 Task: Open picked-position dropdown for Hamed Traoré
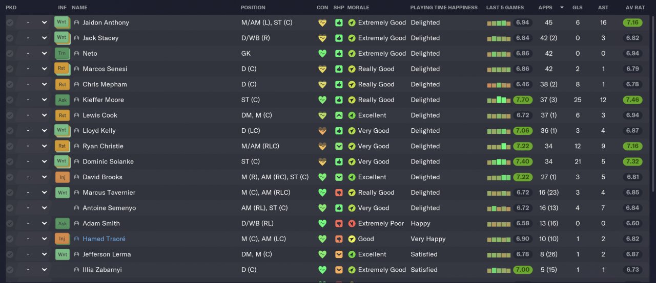(x=45, y=239)
